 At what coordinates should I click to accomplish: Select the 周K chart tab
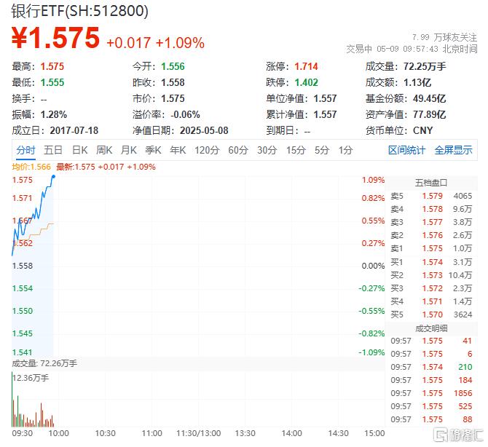[104, 150]
